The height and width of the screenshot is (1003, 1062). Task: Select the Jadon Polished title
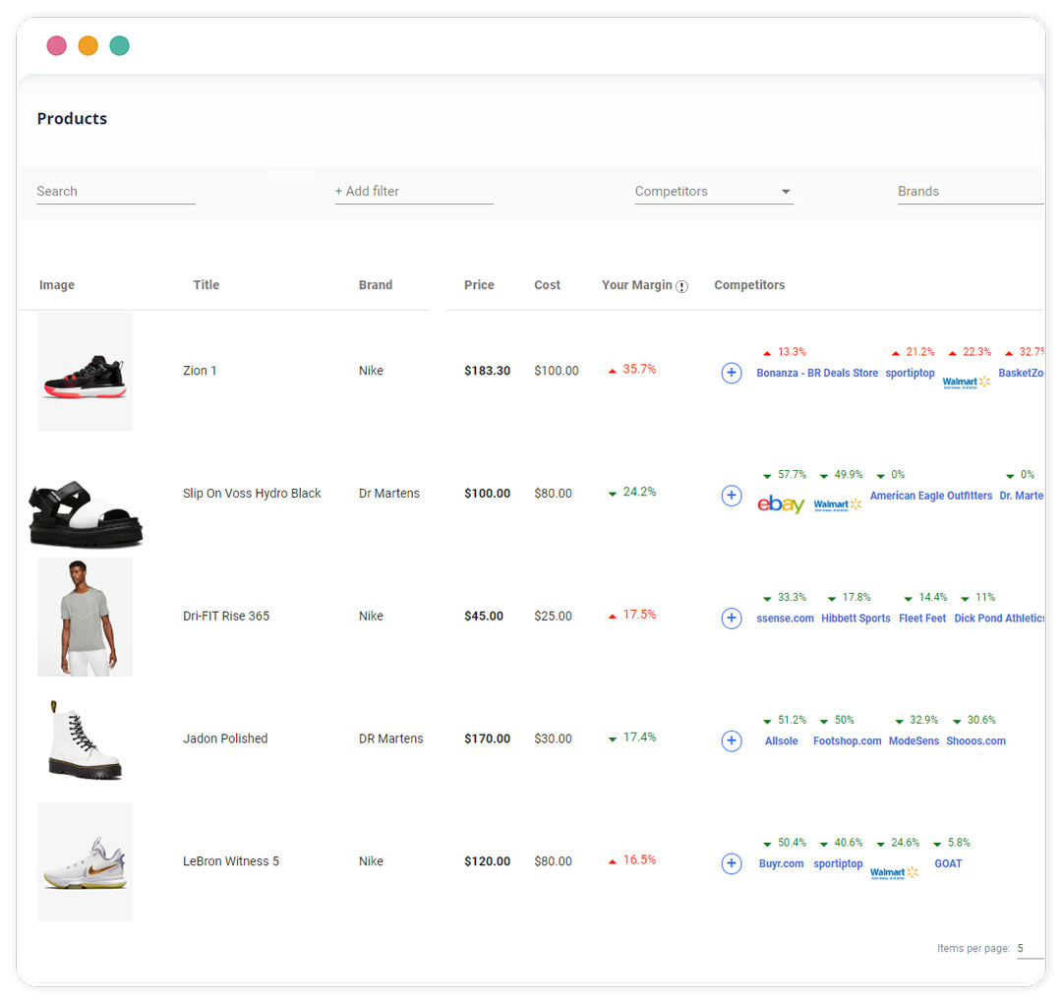coord(225,738)
